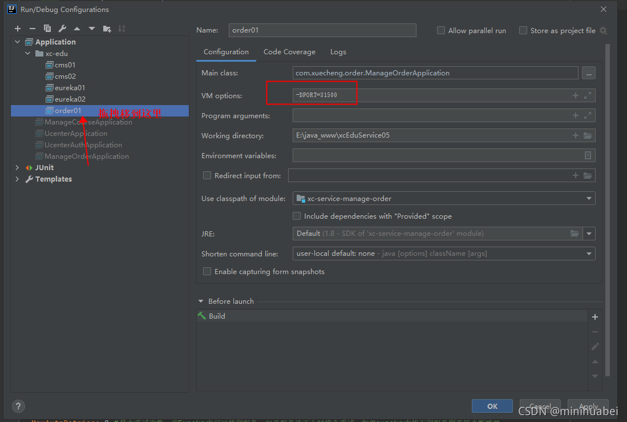Expand the Templates tree node
Image resolution: width=627 pixels, height=422 pixels.
[x=17, y=179]
